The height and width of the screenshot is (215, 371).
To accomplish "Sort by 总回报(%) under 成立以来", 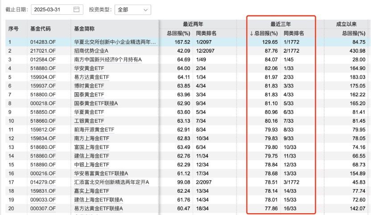I will (x=354, y=33).
